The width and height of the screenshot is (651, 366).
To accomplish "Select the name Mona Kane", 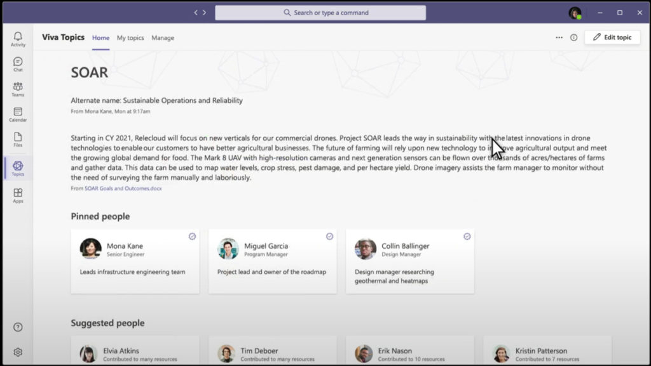I will pos(125,246).
